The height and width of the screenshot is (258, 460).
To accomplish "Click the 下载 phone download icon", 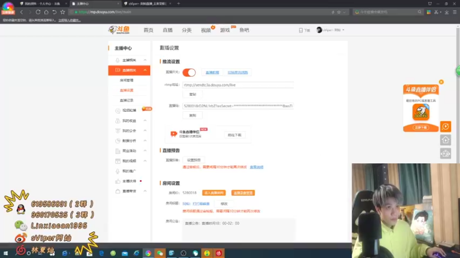I will [x=301, y=30].
